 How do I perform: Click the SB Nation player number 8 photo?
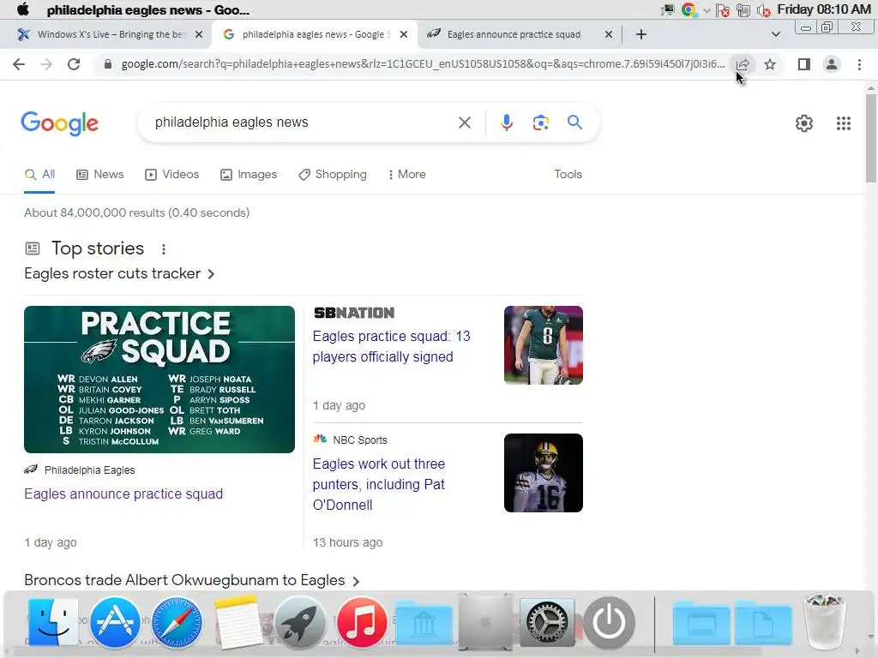coord(543,345)
